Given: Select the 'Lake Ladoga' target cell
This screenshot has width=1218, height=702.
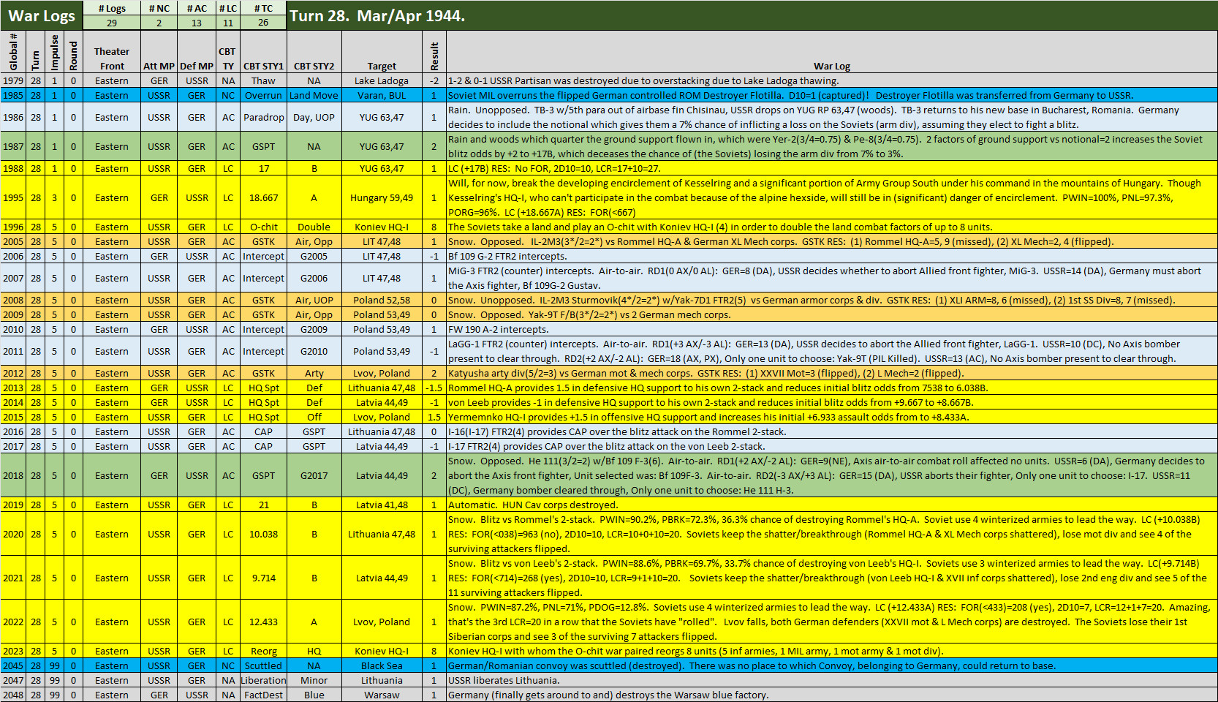Looking at the screenshot, I should (382, 80).
